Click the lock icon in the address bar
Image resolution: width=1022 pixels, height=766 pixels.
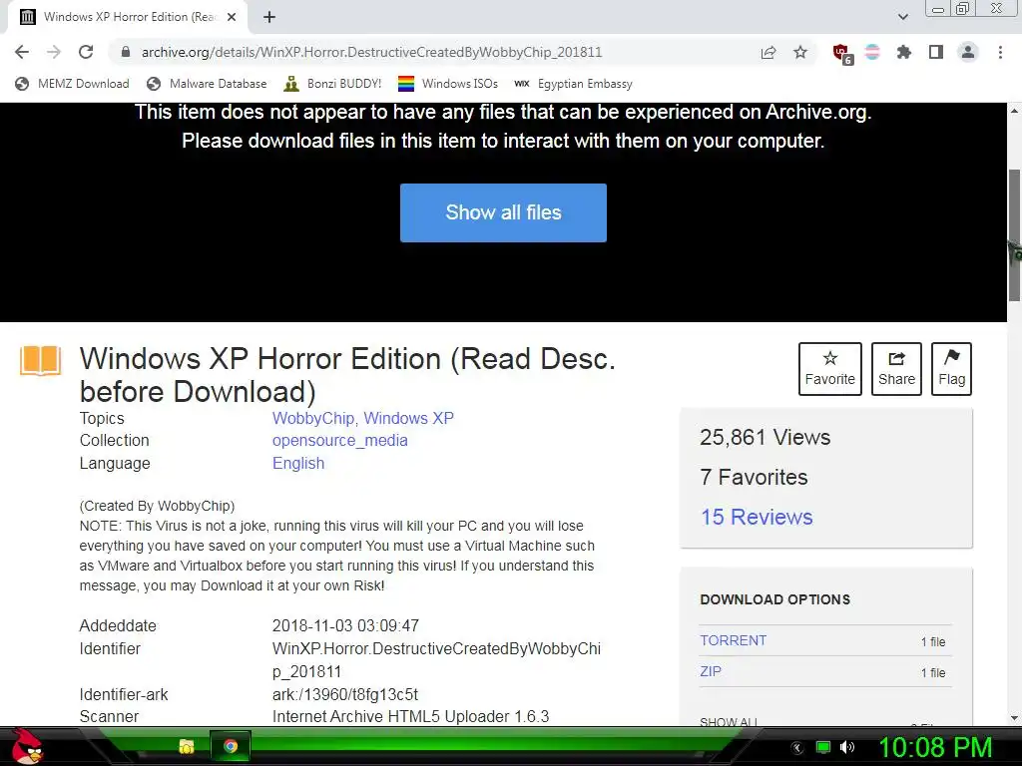(x=126, y=52)
